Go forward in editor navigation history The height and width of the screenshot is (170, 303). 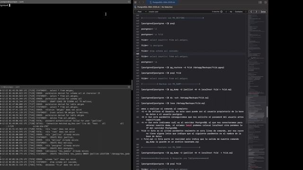pos(143,2)
